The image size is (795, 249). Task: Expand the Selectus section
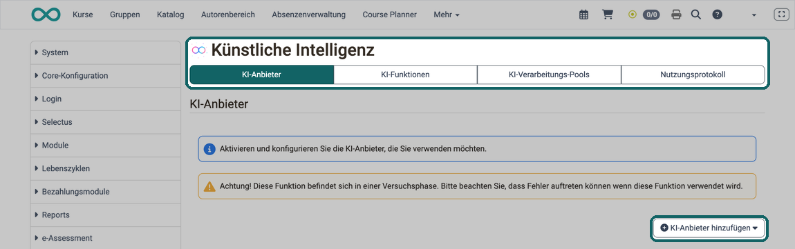pyautogui.click(x=106, y=122)
